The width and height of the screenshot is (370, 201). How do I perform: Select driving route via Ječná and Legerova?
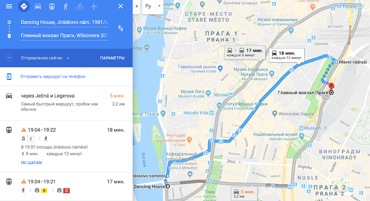pyautogui.click(x=66, y=102)
